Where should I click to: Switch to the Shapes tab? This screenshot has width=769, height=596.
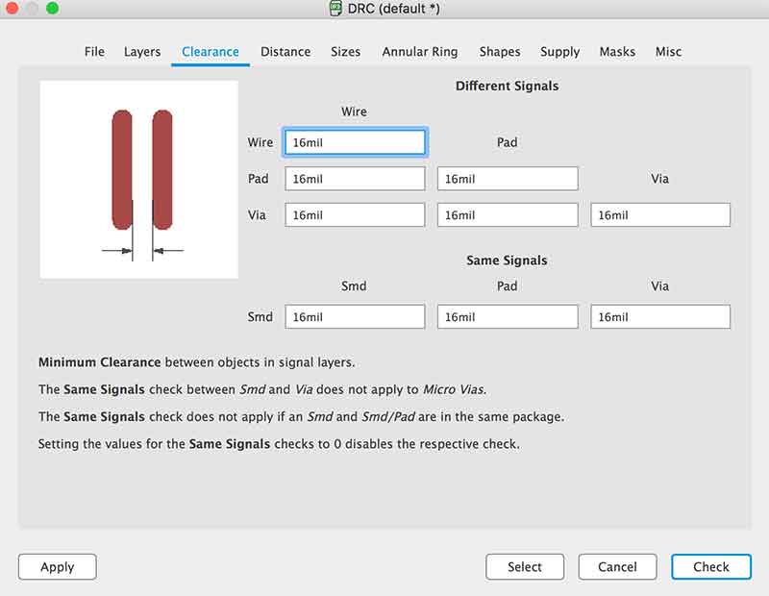point(500,52)
